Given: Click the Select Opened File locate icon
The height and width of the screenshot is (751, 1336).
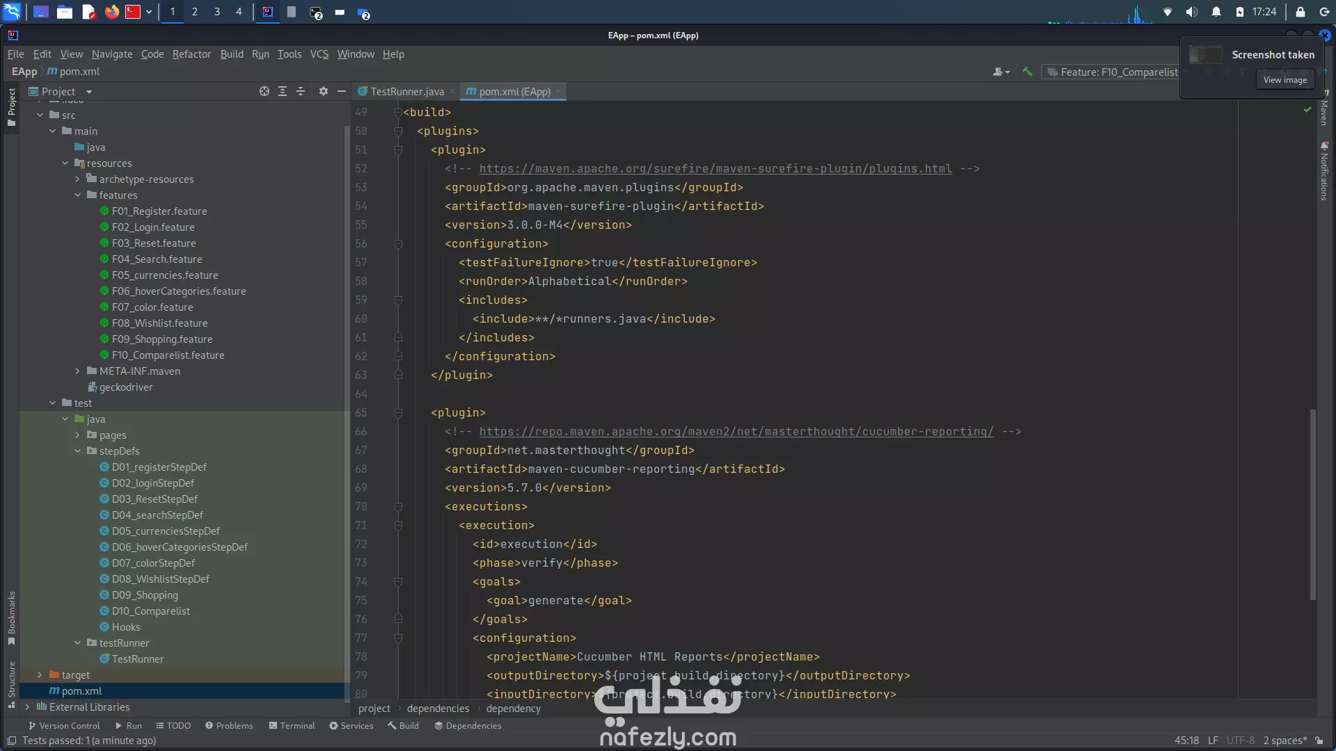Looking at the screenshot, I should (264, 91).
